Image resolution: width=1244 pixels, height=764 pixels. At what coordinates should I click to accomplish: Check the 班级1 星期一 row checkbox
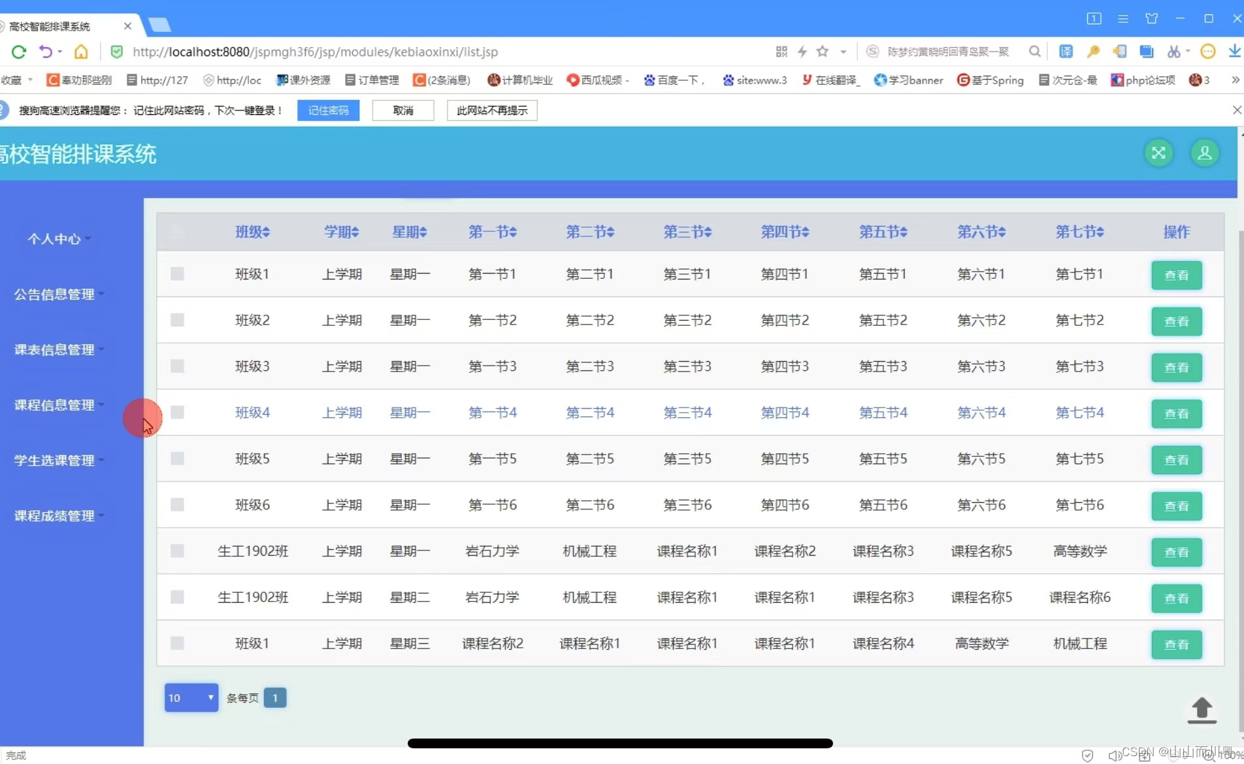pos(177,274)
